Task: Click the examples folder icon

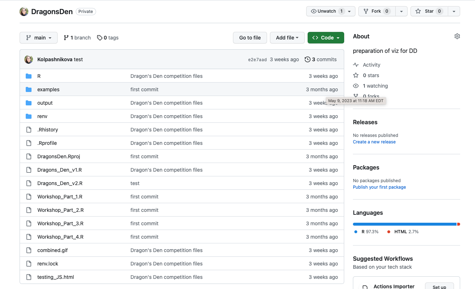Action: pyautogui.click(x=29, y=89)
